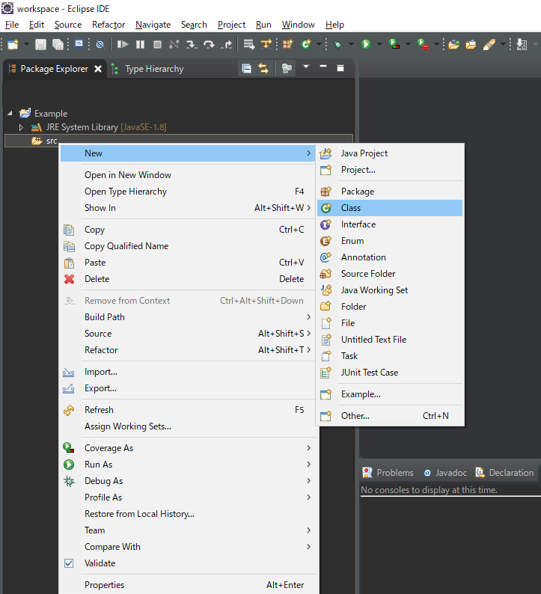This screenshot has width=541, height=594.
Task: Click the Save All toolbar icon
Action: 58,44
